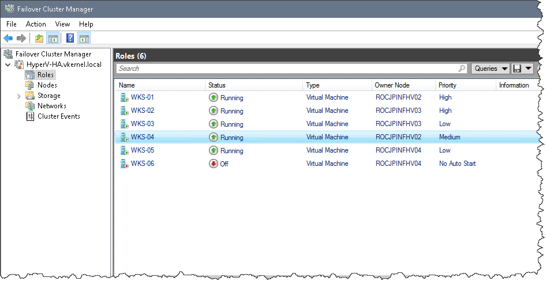Click the Forward arrow toolbar icon
Image resolution: width=546 pixels, height=281 pixels.
coord(21,38)
